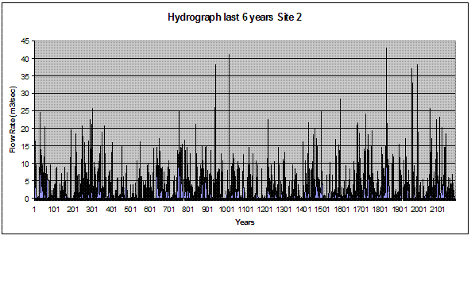Select the 'Years' horizontal axis title
The height and width of the screenshot is (305, 471).
click(x=245, y=222)
